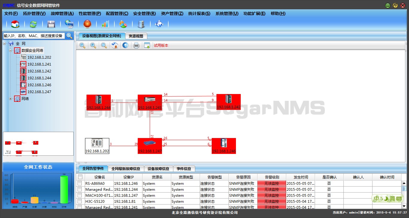Click the magnifier search button beside search box
Screen dimensions: 409x218
click(69, 36)
